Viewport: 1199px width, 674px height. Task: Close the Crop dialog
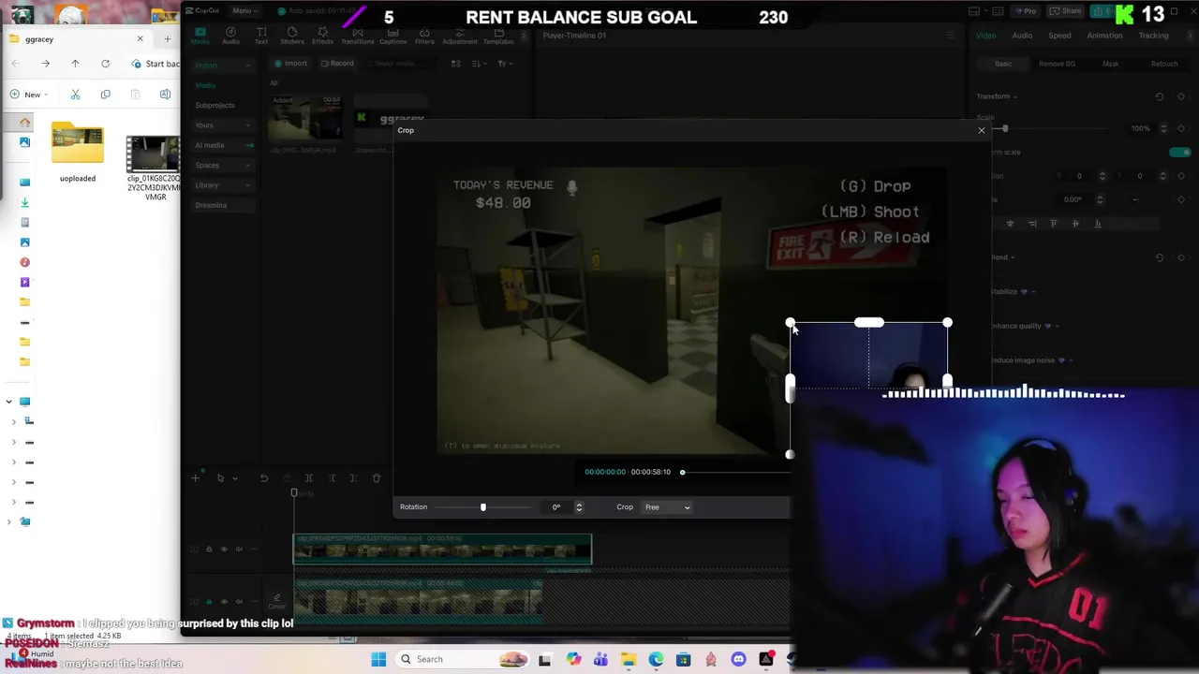coord(982,130)
